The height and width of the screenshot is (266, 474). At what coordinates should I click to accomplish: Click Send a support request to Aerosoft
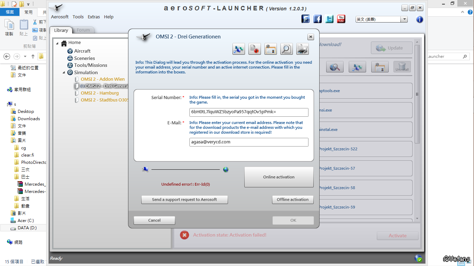[x=185, y=199]
